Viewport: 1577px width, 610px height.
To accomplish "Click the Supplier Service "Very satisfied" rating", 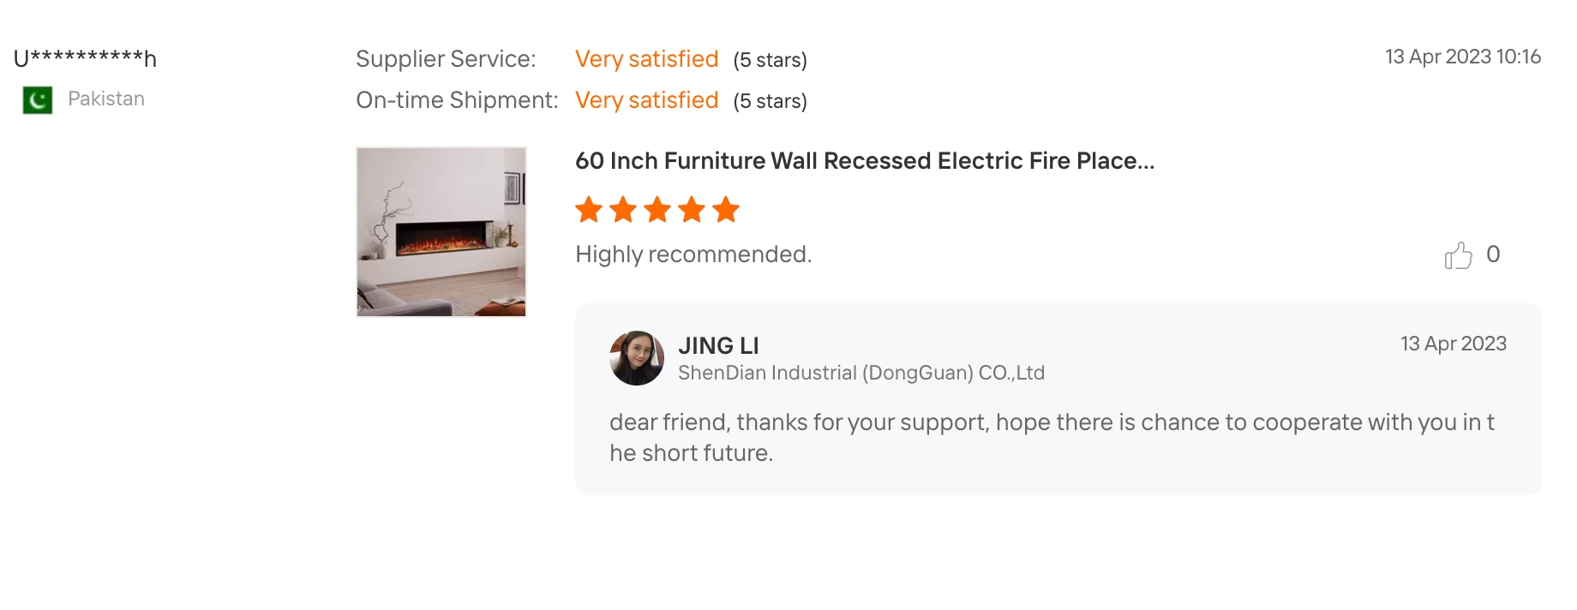I will click(x=646, y=59).
